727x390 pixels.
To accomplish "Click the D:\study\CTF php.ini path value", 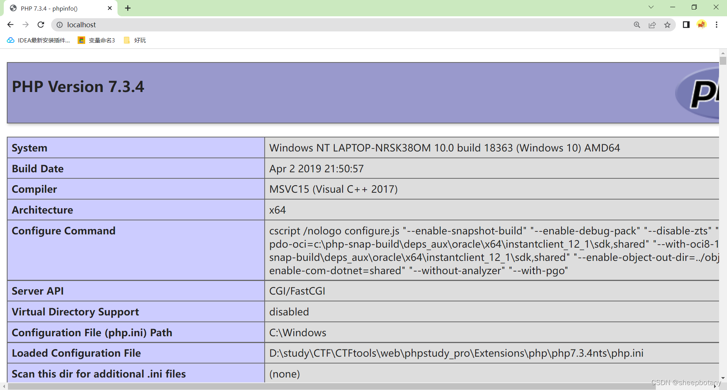I will coord(456,353).
